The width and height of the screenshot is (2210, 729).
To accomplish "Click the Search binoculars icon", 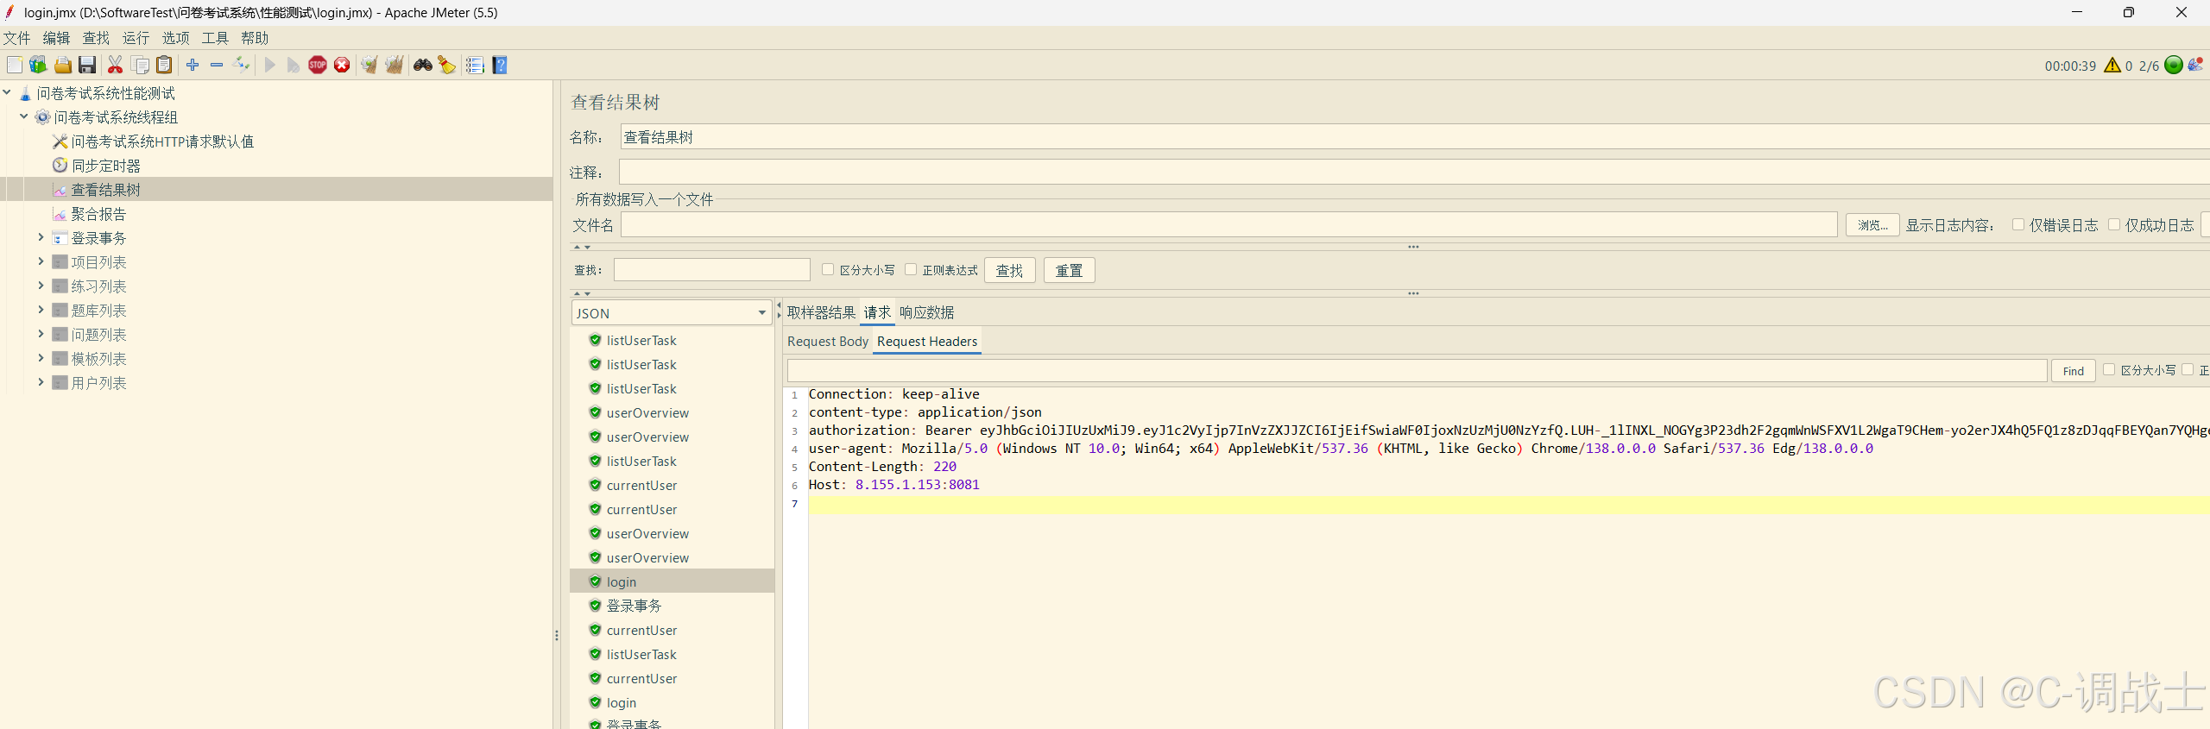I will pyautogui.click(x=423, y=65).
